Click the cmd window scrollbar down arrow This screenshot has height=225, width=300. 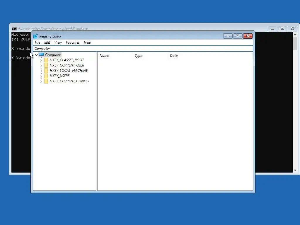295,170
